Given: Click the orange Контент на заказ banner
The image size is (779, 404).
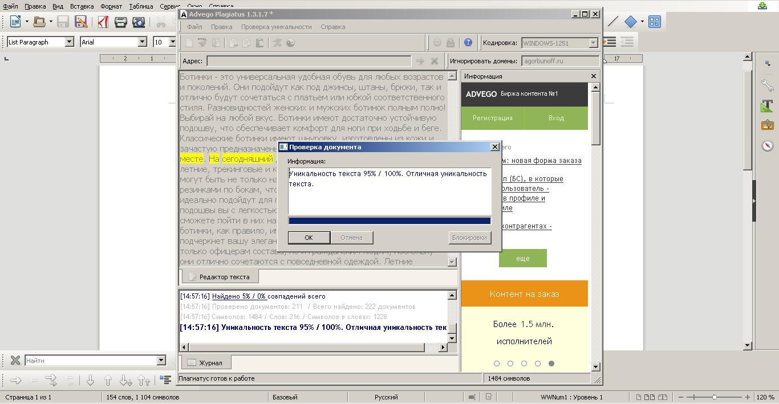Looking at the screenshot, I should coord(525,294).
